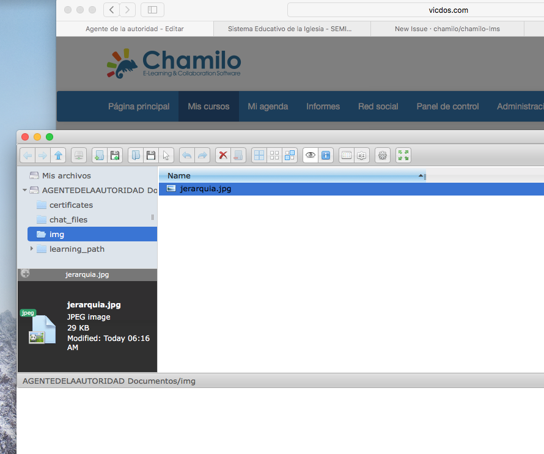
Task: Switch to small icons view mode
Action: (x=274, y=155)
